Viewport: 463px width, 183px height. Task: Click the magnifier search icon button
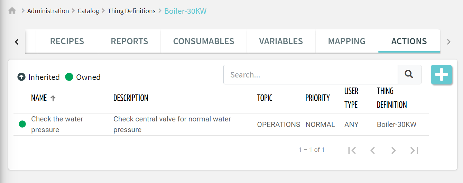[409, 74]
